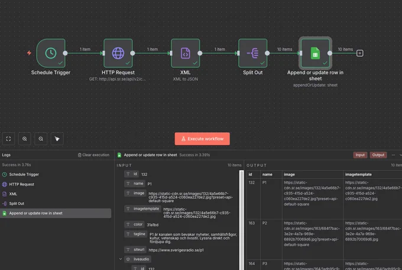Image resolution: width=402 pixels, height=270 pixels.
Task: Click the siteurl field label
Action: [135, 249]
